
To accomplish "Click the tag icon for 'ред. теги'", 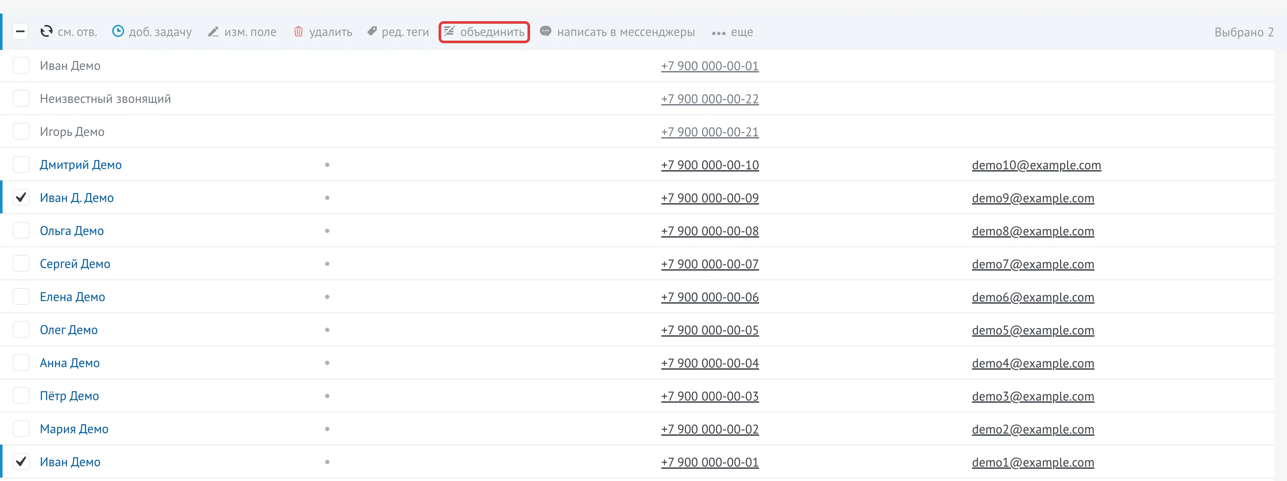I will 372,31.
